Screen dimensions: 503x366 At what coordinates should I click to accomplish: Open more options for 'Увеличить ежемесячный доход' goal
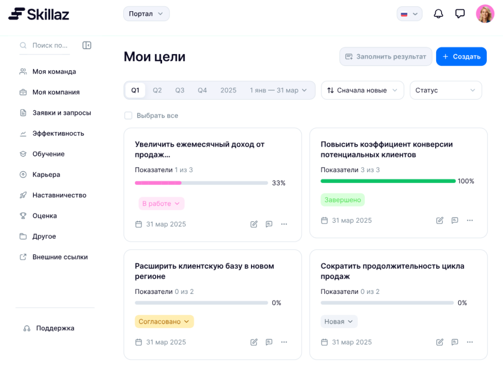pos(284,224)
